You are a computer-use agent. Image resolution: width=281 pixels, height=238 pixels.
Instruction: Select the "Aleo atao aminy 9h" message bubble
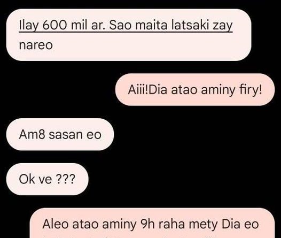pos(152,223)
